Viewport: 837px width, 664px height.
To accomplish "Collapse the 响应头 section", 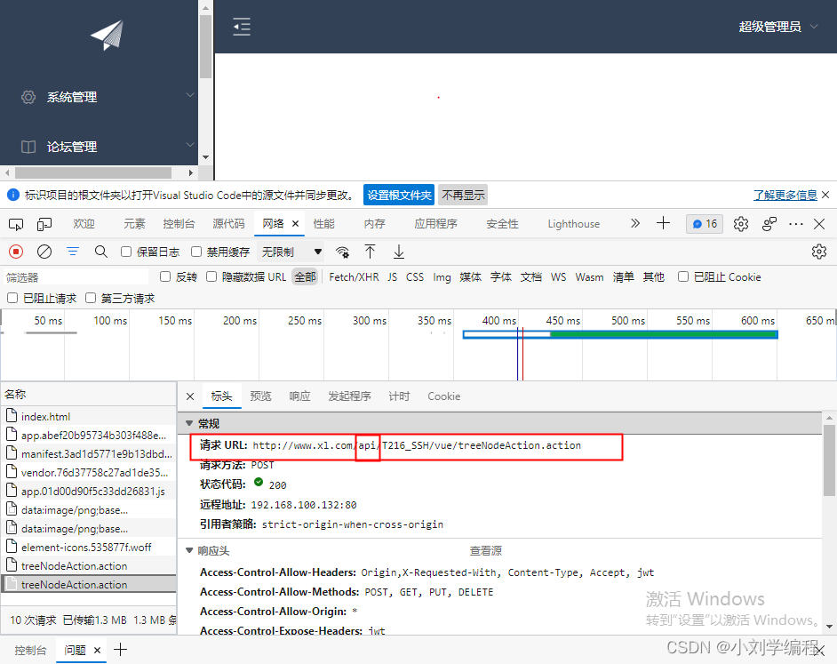I will click(189, 550).
